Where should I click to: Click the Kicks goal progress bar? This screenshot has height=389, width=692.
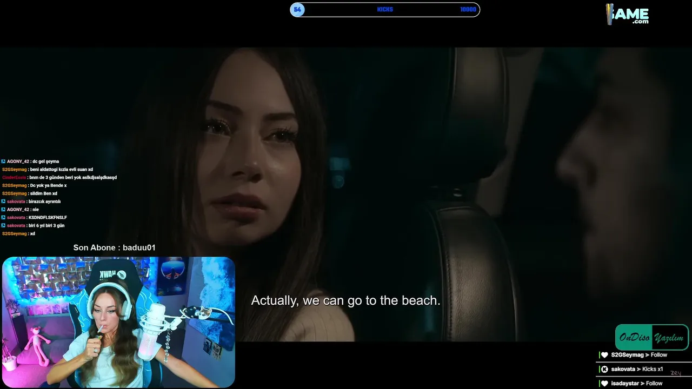coord(385,10)
